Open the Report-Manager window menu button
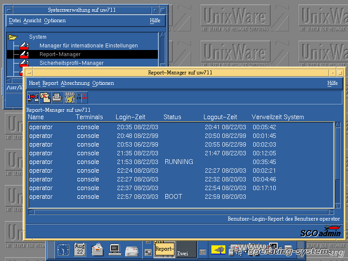348x261 pixels. pyautogui.click(x=29, y=73)
